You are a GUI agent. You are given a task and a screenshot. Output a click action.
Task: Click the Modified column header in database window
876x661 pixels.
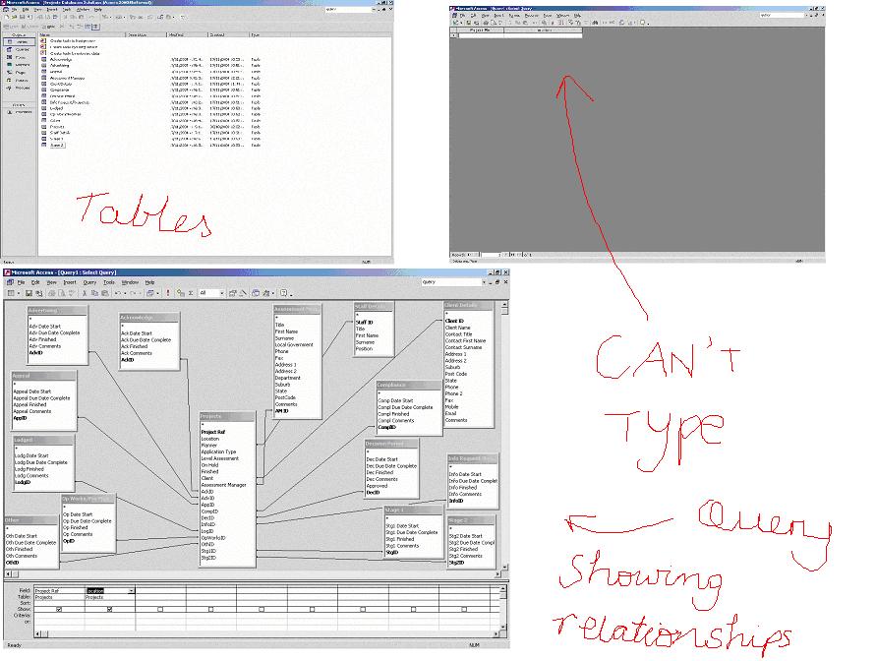(188, 34)
